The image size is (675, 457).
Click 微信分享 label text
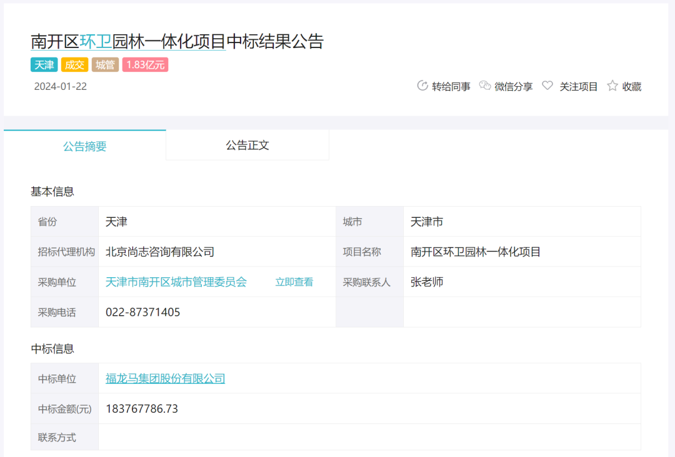(x=514, y=86)
